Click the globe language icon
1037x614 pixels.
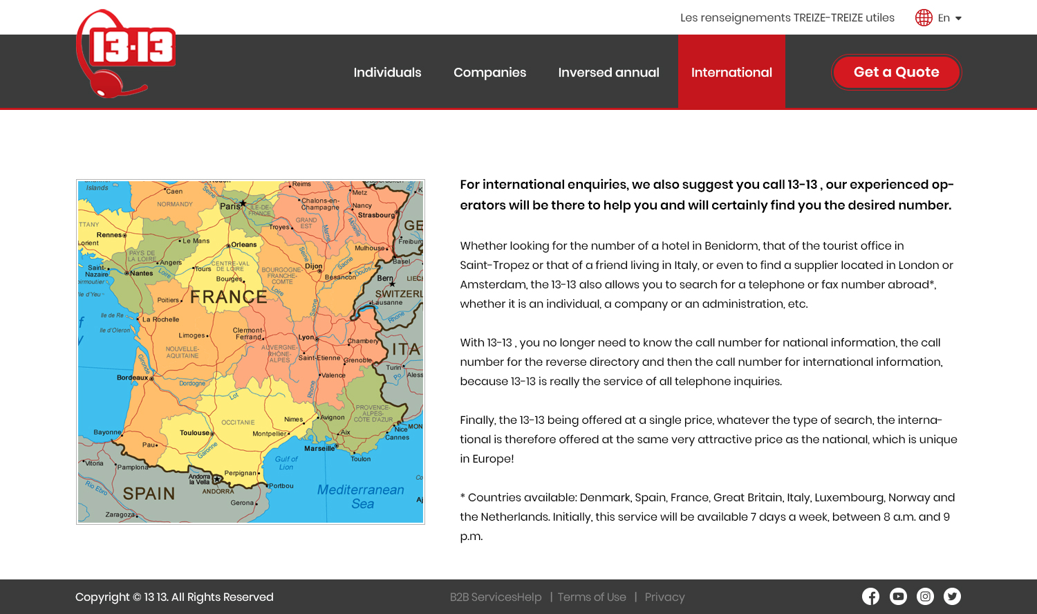pyautogui.click(x=924, y=18)
